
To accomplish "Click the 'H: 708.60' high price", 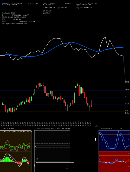I will (x=47, y=11).
